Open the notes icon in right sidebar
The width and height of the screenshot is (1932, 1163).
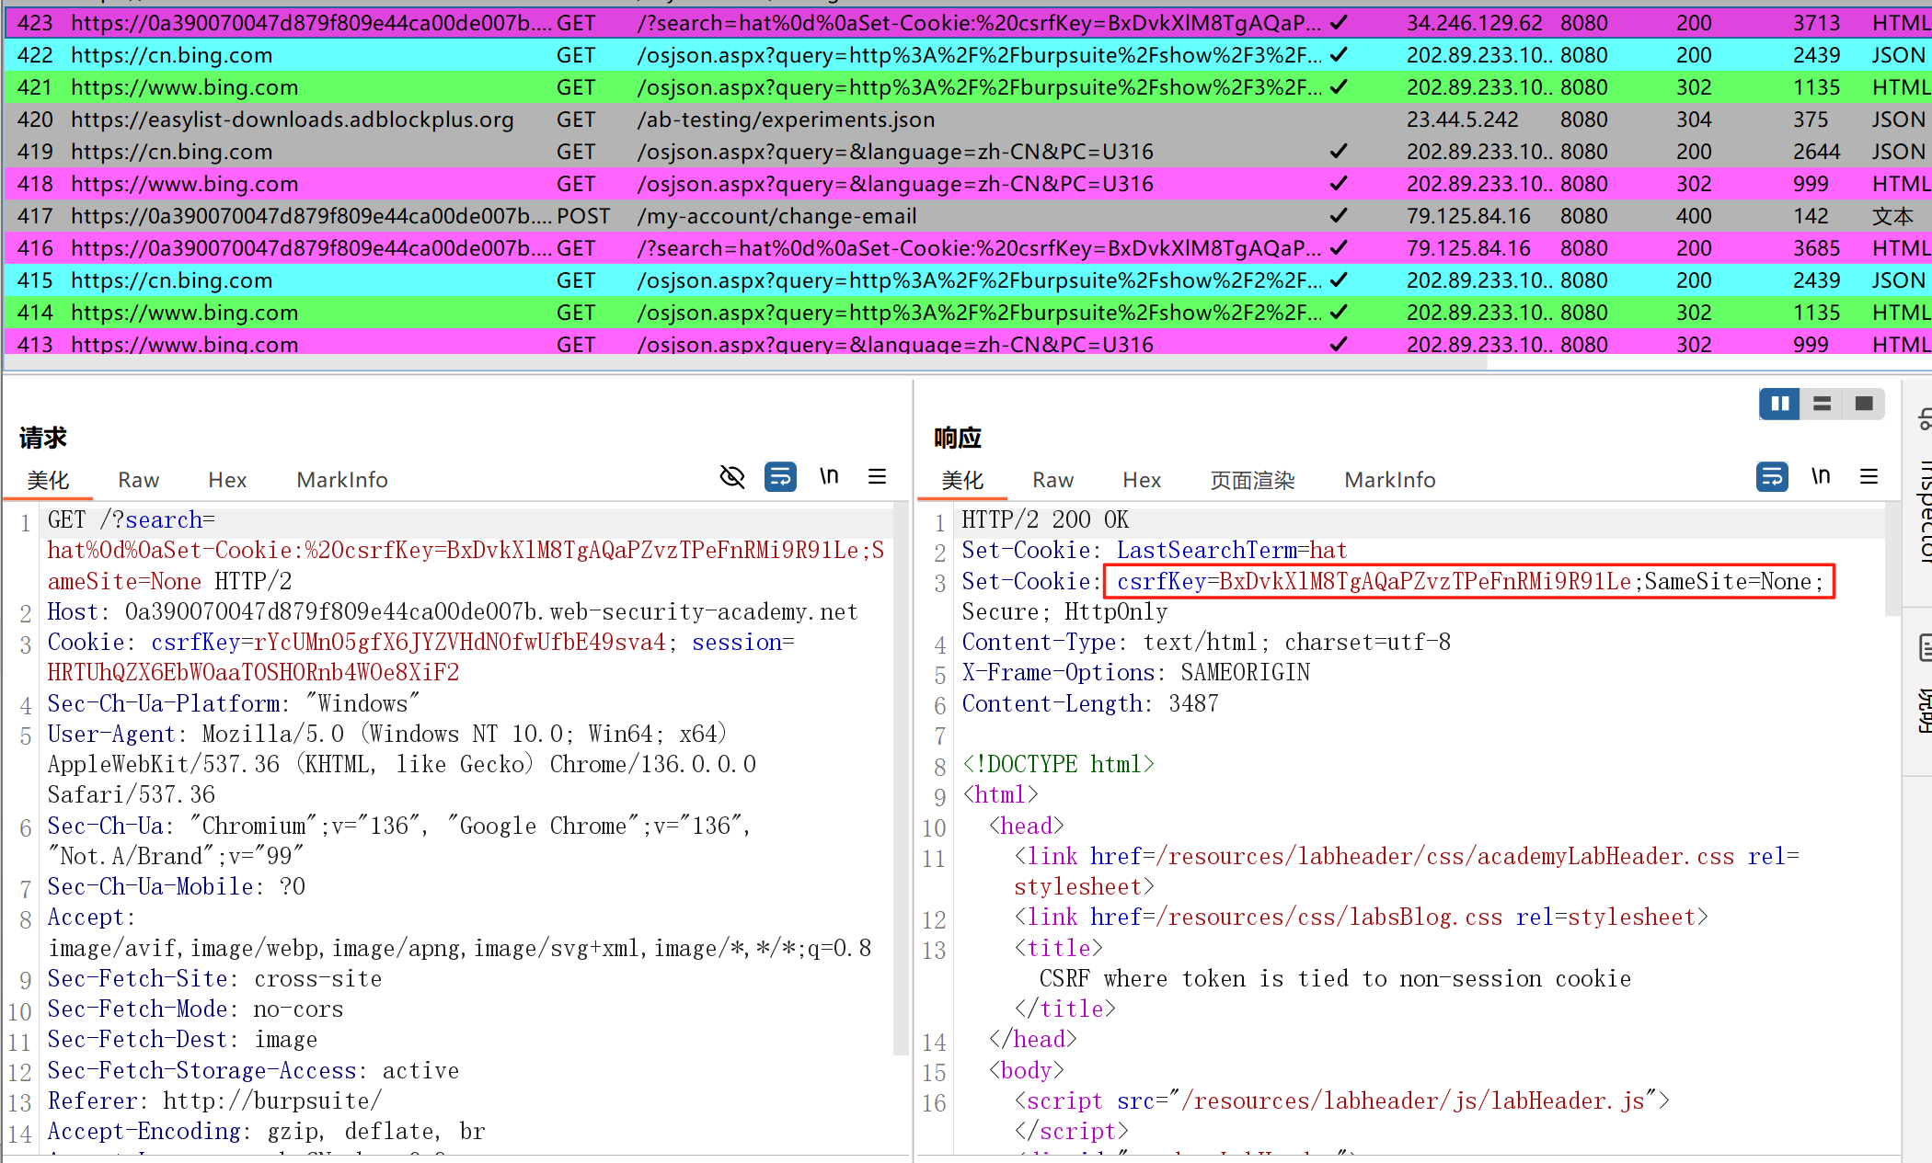(x=1925, y=648)
